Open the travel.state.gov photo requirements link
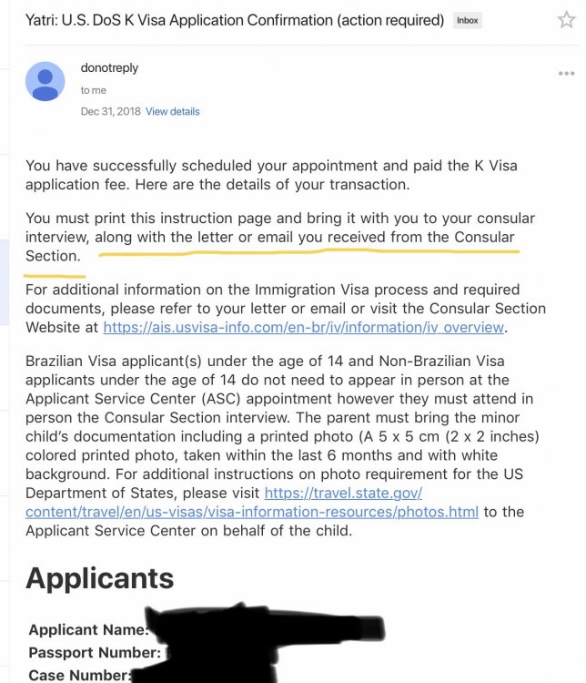Viewport: 586px width, 683px height. tap(343, 493)
